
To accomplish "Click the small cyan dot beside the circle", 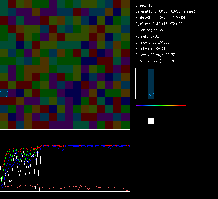I will [12, 93].
